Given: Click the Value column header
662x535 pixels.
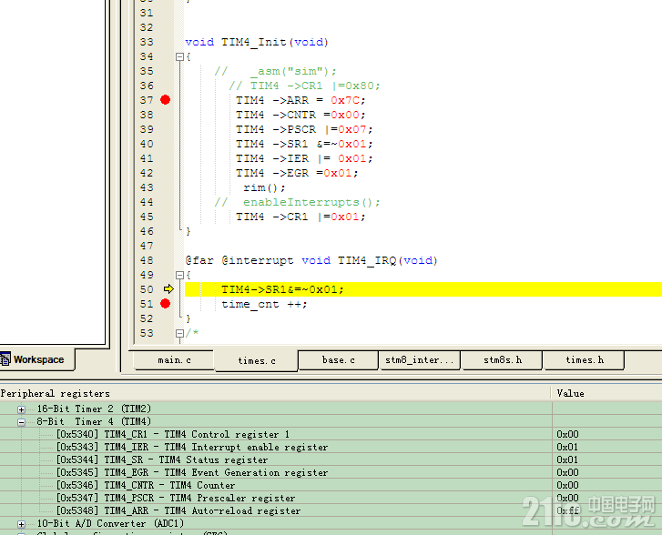Looking at the screenshot, I should pos(607,393).
